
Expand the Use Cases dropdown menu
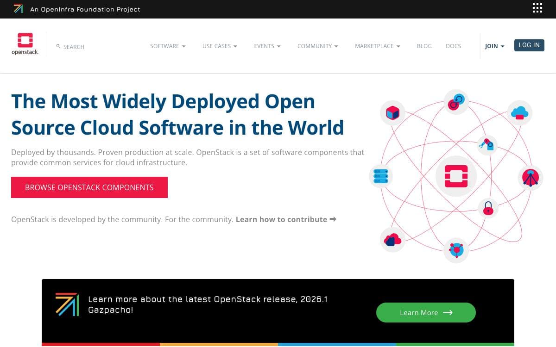pos(220,46)
